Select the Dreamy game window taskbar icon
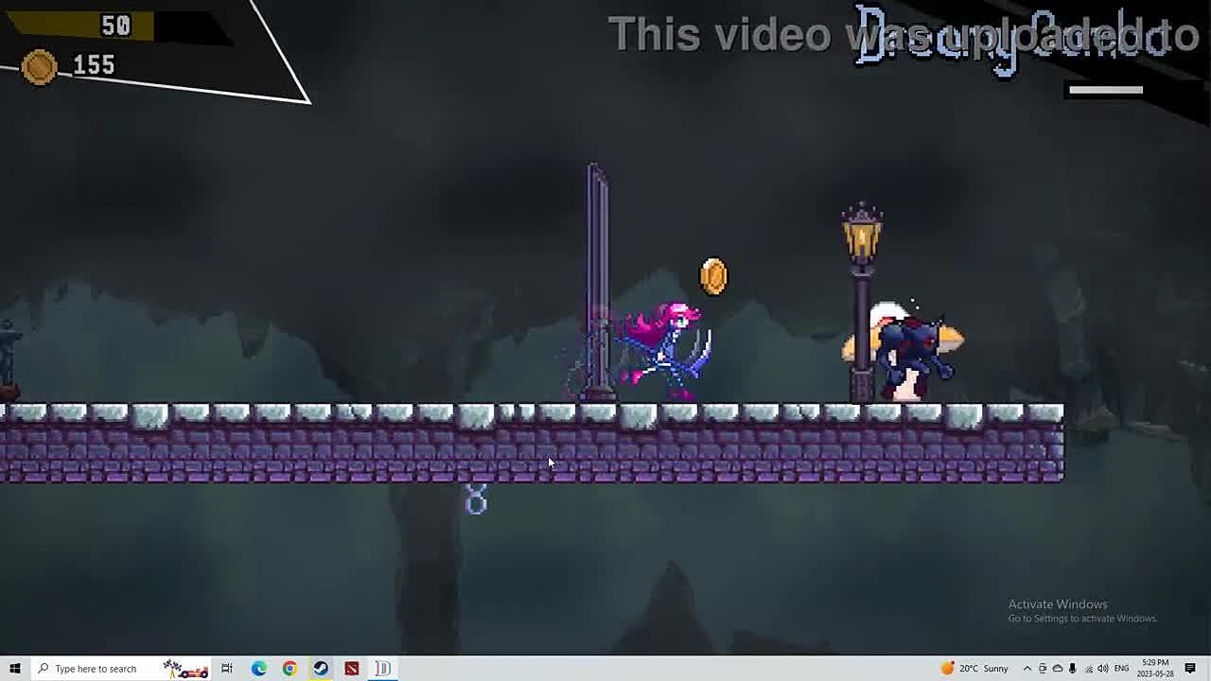The width and height of the screenshot is (1211, 681). 383,669
